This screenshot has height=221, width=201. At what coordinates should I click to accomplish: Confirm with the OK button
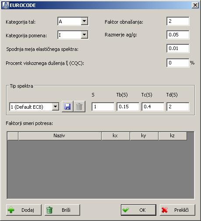pyautogui.click(x=138, y=210)
